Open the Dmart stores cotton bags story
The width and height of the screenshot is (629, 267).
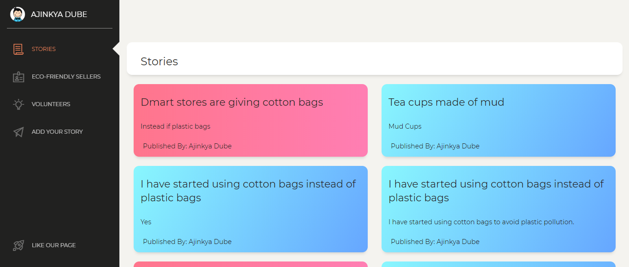point(232,102)
